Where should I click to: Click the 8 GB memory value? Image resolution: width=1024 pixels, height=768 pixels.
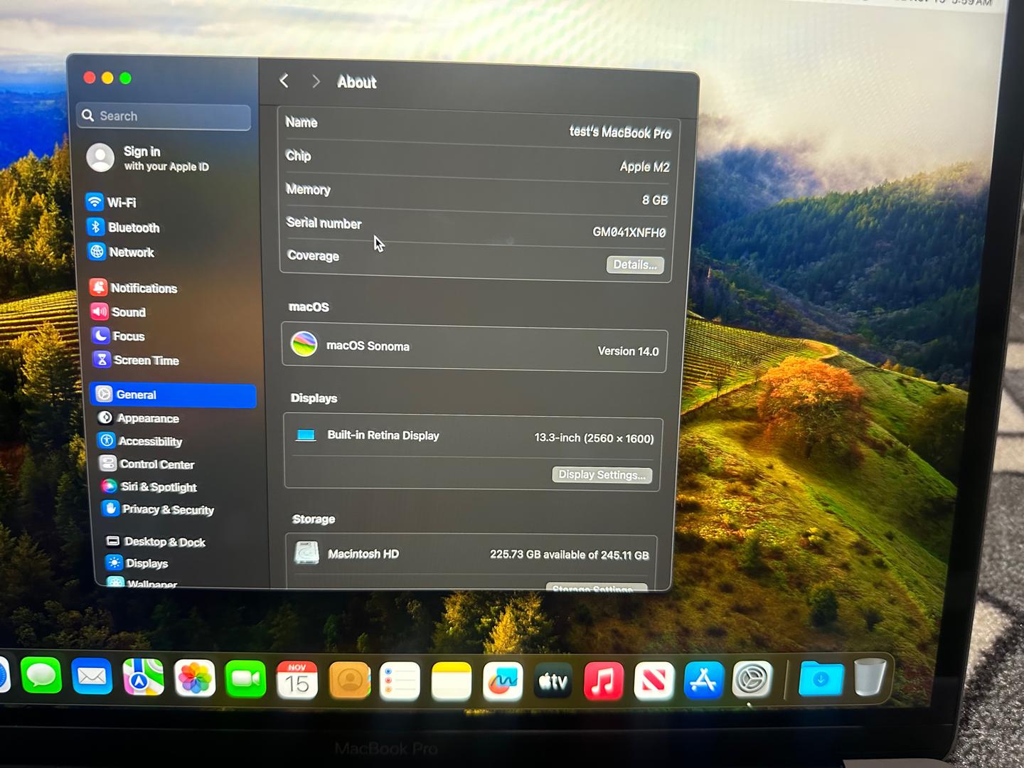pos(655,200)
